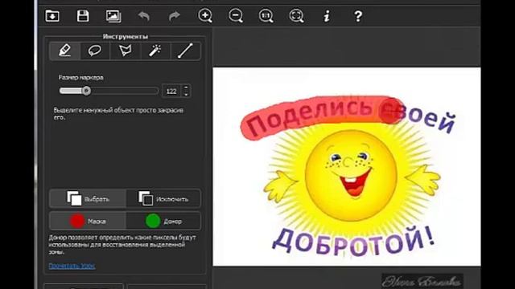
Task: Set zoom to 1:1 actual size
Action: tap(266, 16)
